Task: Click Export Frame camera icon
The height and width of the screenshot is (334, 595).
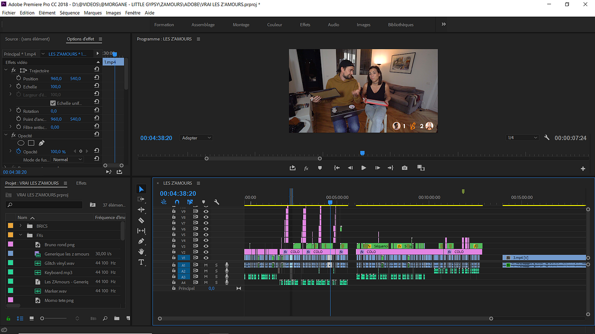Action: pos(404,168)
